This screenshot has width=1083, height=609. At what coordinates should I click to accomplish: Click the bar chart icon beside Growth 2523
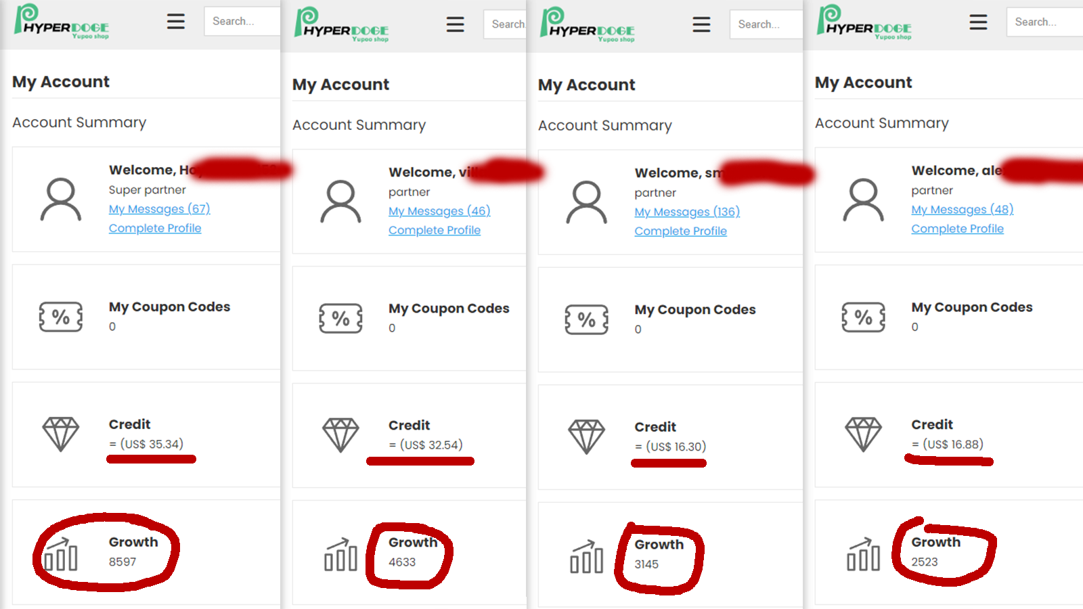(863, 555)
